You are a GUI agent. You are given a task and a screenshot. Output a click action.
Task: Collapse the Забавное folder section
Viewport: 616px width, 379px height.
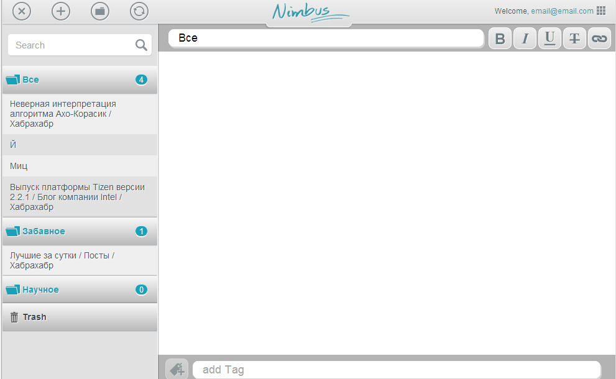[x=80, y=231]
